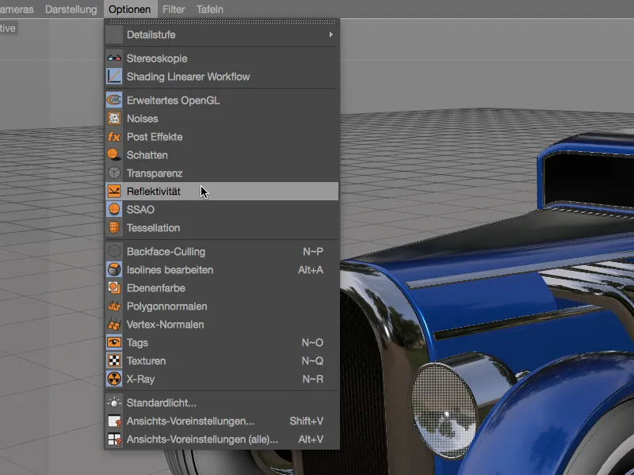Open the Tafeln menu
The image size is (634, 475).
click(x=210, y=9)
